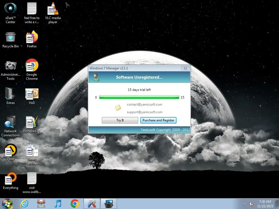Select the HxD hex editor shortcut
The width and height of the screenshot is (279, 209).
coord(32,96)
